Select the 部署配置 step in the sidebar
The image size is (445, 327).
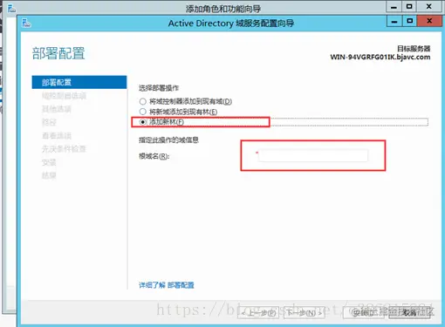(x=79, y=82)
